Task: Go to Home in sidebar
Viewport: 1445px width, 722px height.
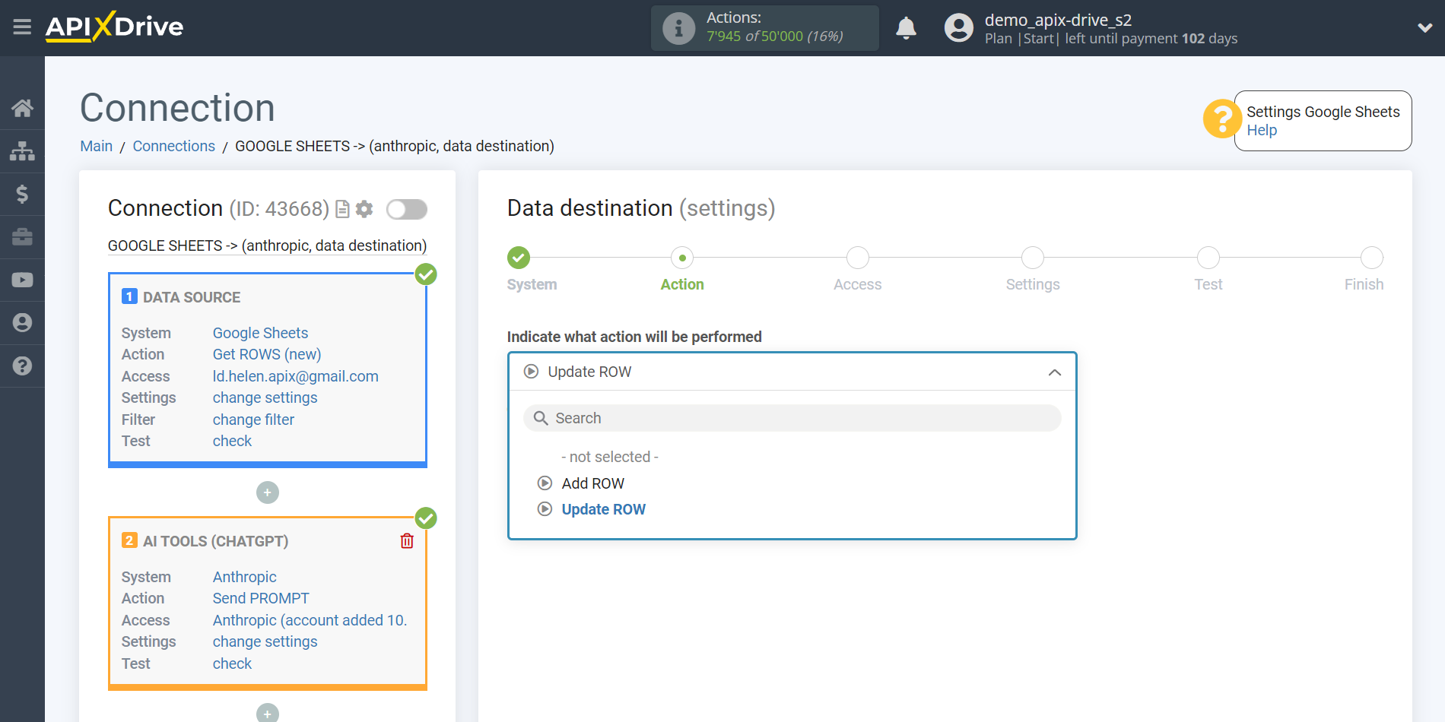Action: pyautogui.click(x=22, y=108)
